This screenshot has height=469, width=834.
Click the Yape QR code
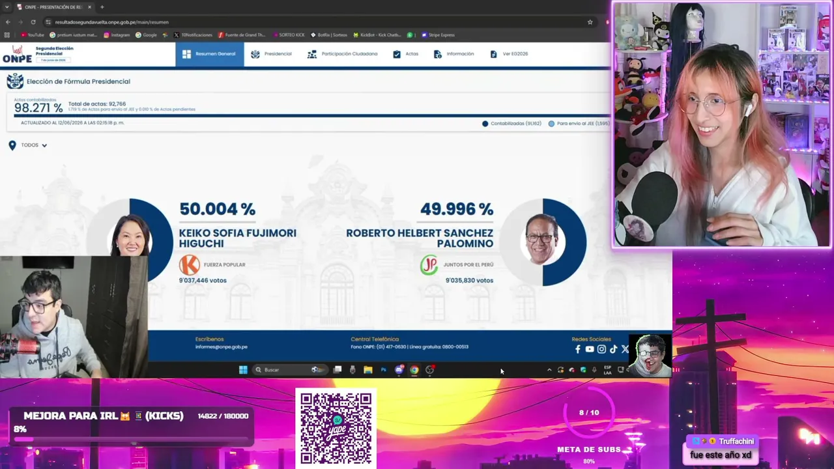pos(336,427)
